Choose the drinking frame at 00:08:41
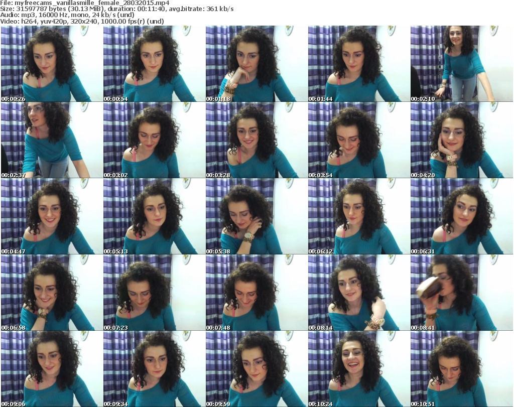 pyautogui.click(x=462, y=293)
